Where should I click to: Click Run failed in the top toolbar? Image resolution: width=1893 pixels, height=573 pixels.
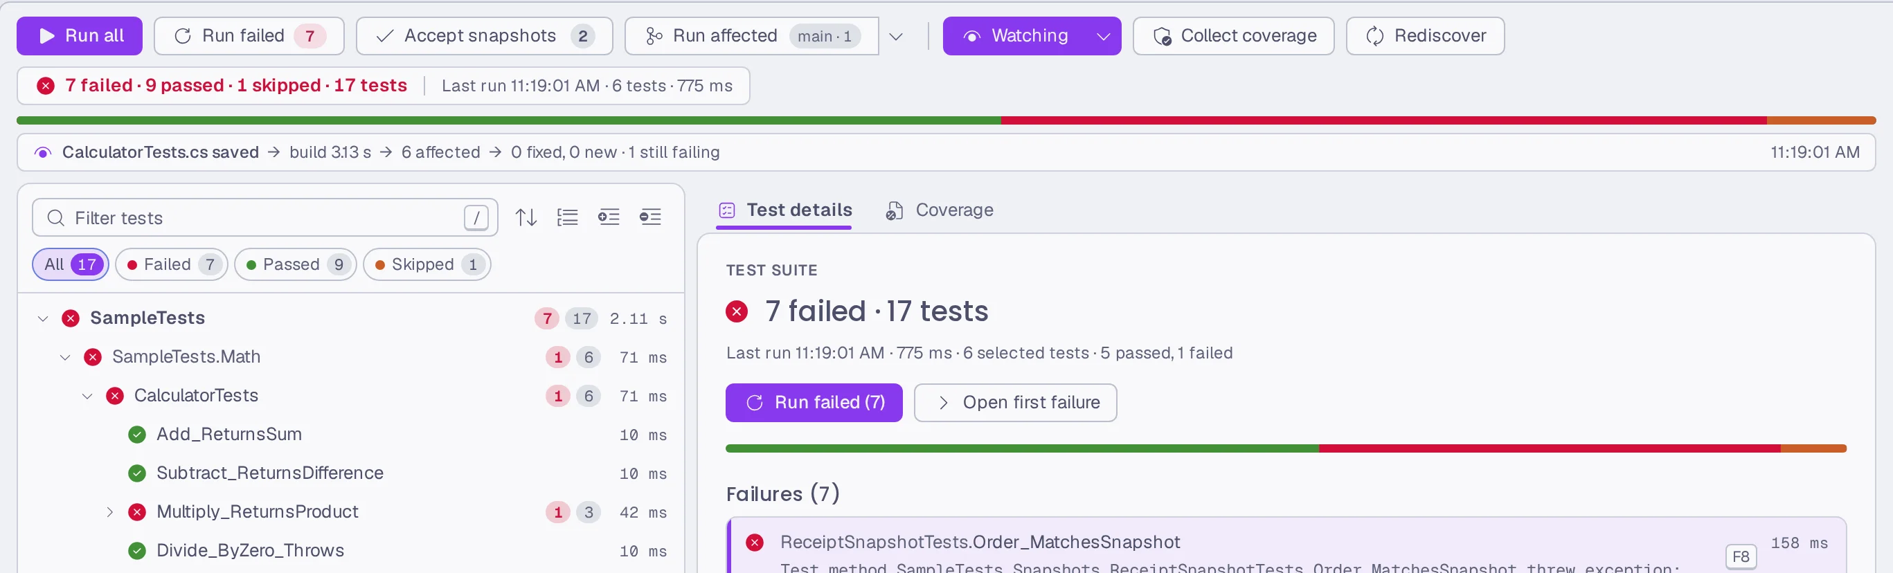(249, 36)
